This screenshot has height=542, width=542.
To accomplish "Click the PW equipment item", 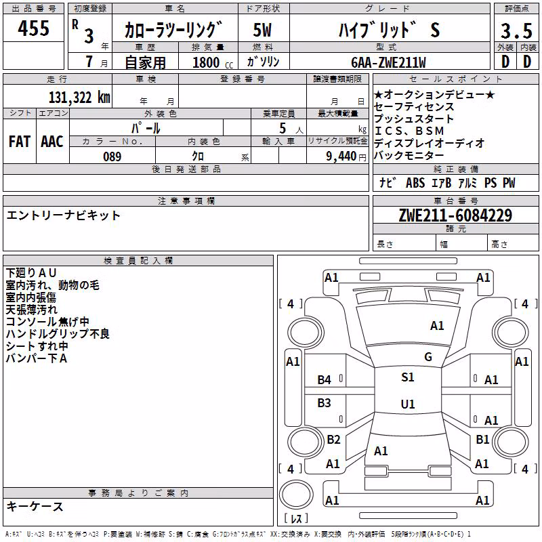I will tap(509, 182).
